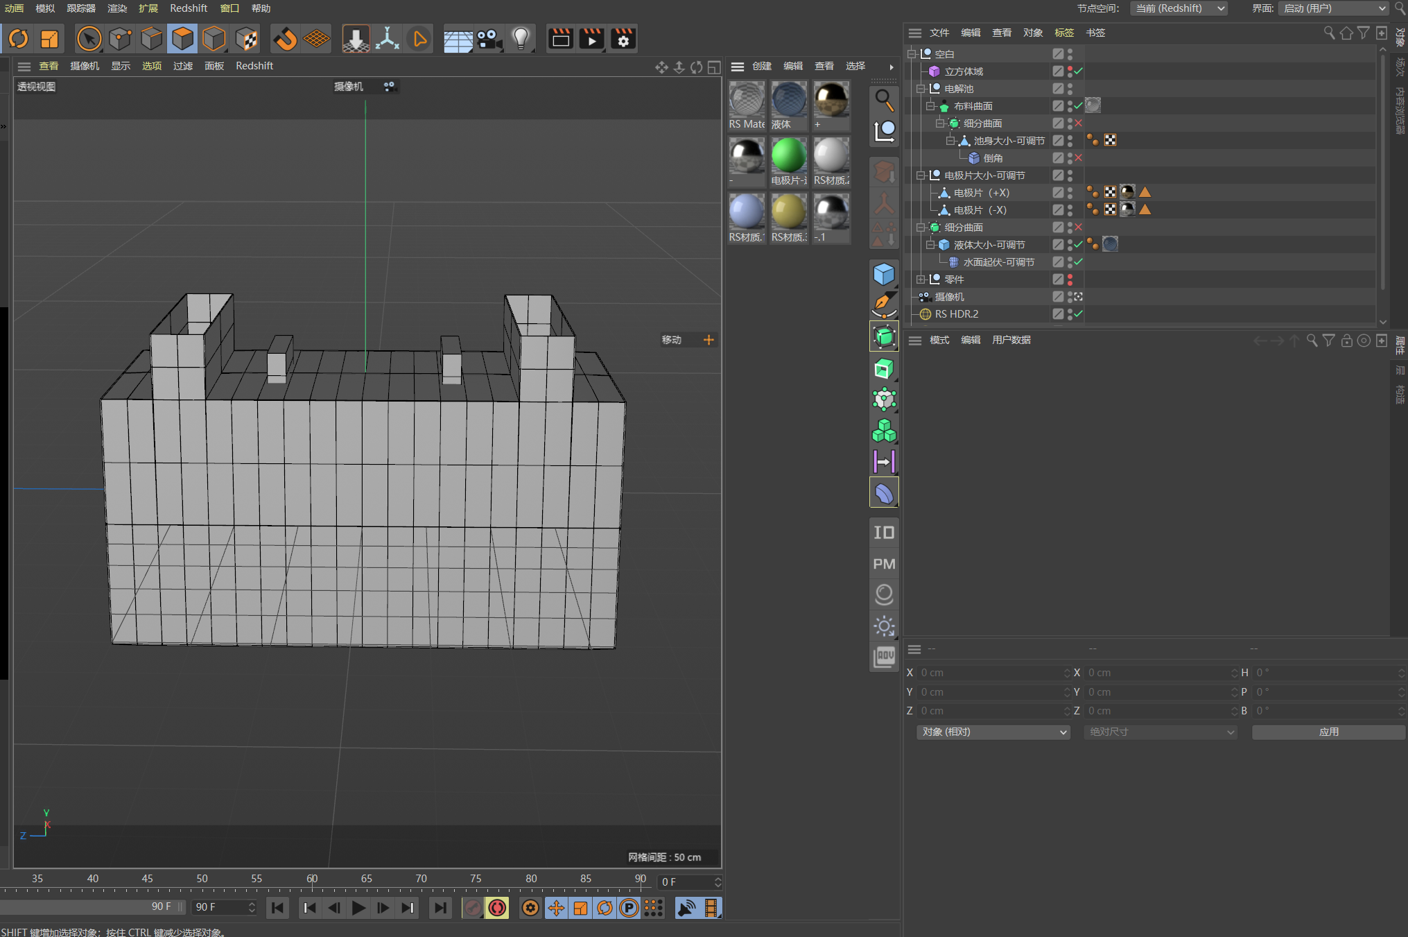Toggle enable checkmark for 液体大小-可调节
Screen dimensions: 1408x937
pyautogui.click(x=1079, y=244)
